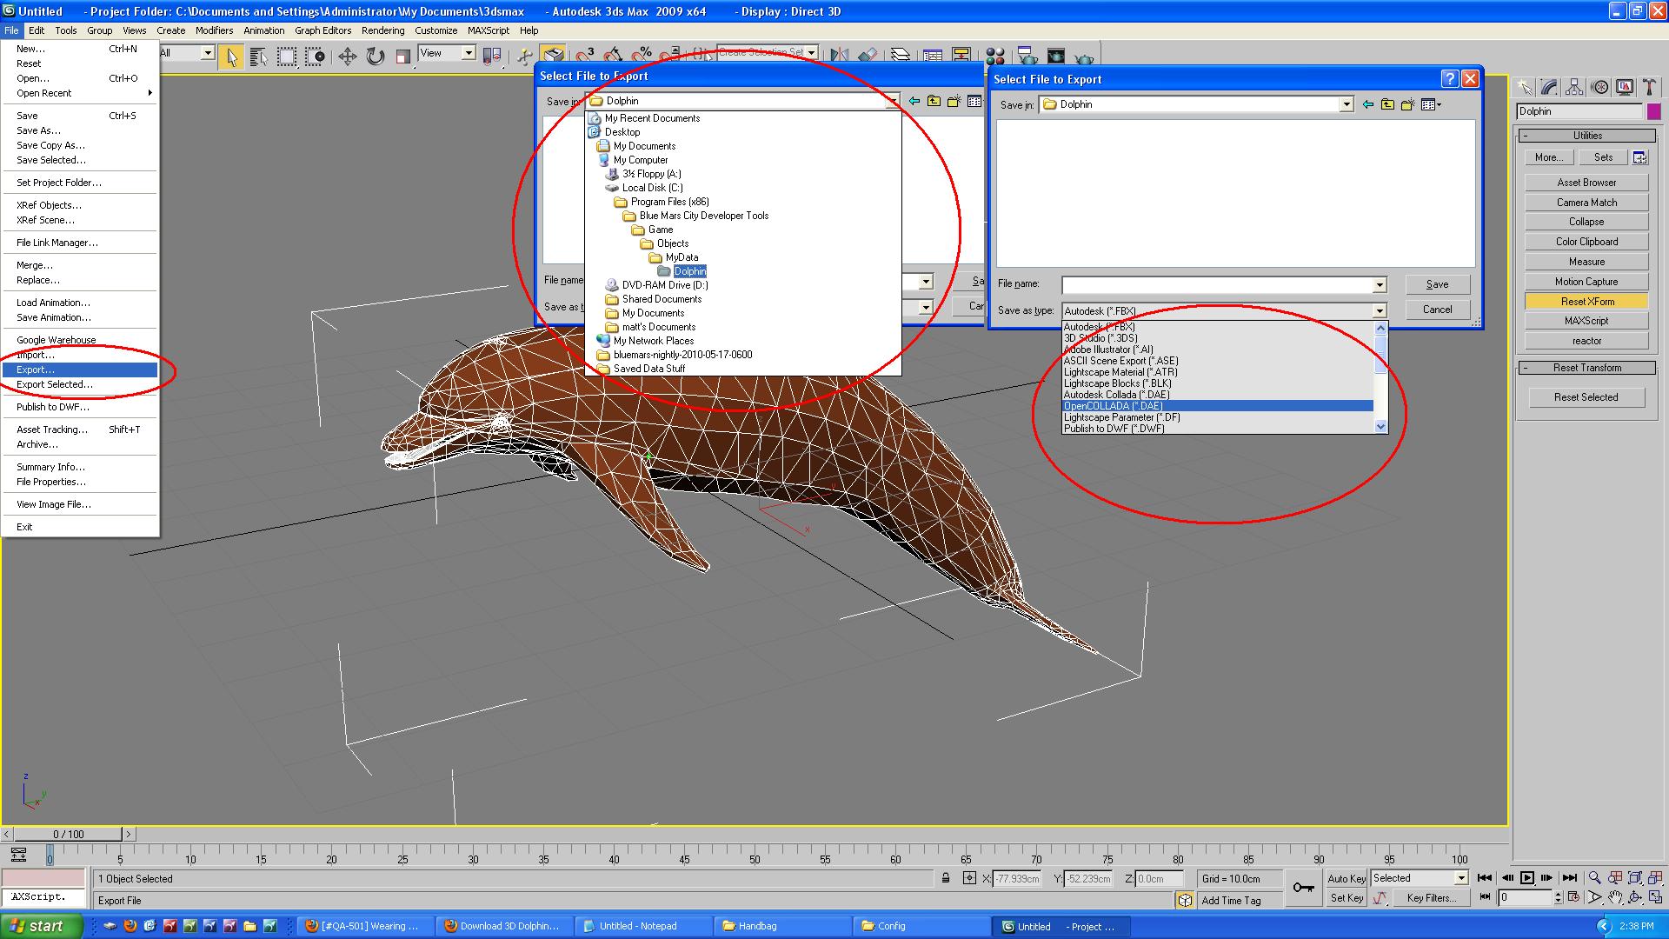The image size is (1669, 939).
Task: Click the Dolphin object name field
Action: coord(1579,111)
